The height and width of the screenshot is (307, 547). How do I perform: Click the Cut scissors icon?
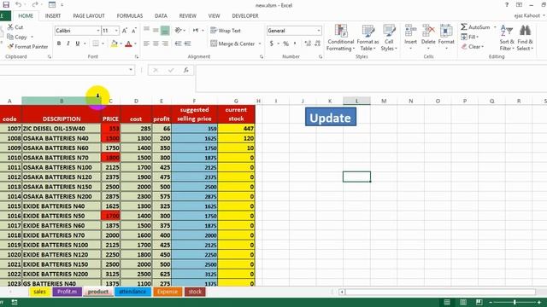pyautogui.click(x=10, y=26)
